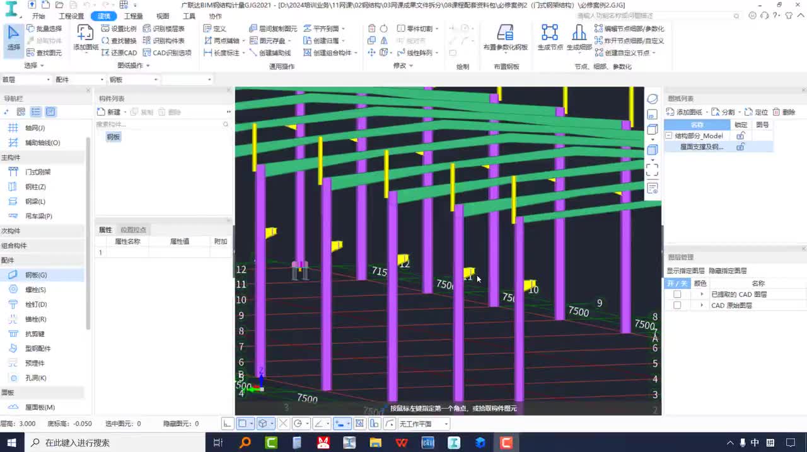
Task: Click 识别构件表 recognize component table
Action: coord(163,40)
